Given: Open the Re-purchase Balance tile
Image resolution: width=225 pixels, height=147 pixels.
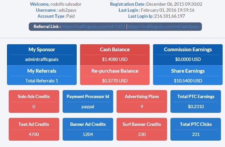Looking at the screenshot, I should 115,75.
